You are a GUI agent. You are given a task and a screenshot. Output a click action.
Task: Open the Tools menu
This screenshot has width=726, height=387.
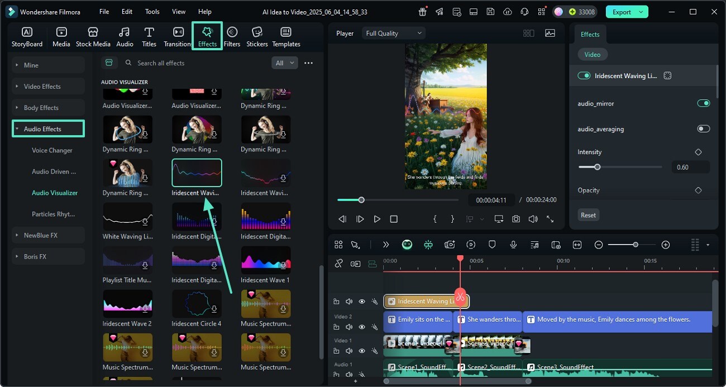click(152, 12)
